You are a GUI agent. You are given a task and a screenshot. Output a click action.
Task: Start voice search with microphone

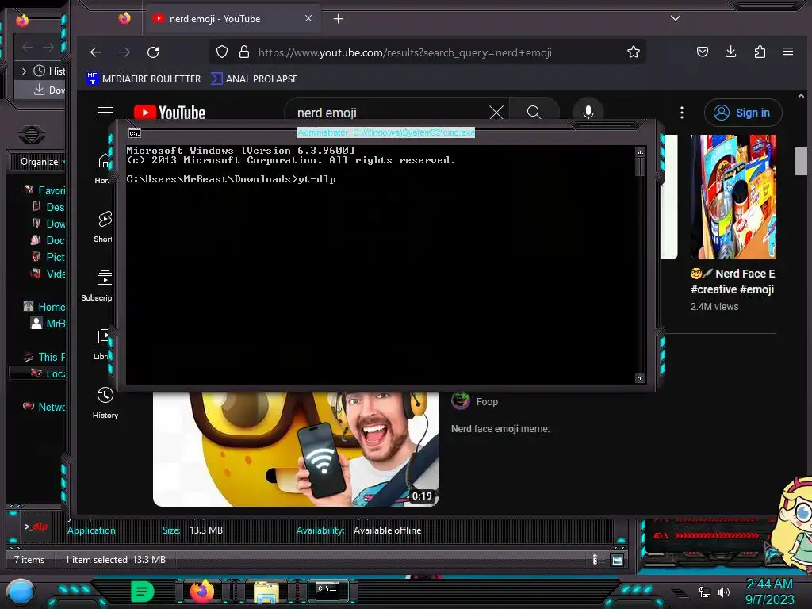click(588, 113)
